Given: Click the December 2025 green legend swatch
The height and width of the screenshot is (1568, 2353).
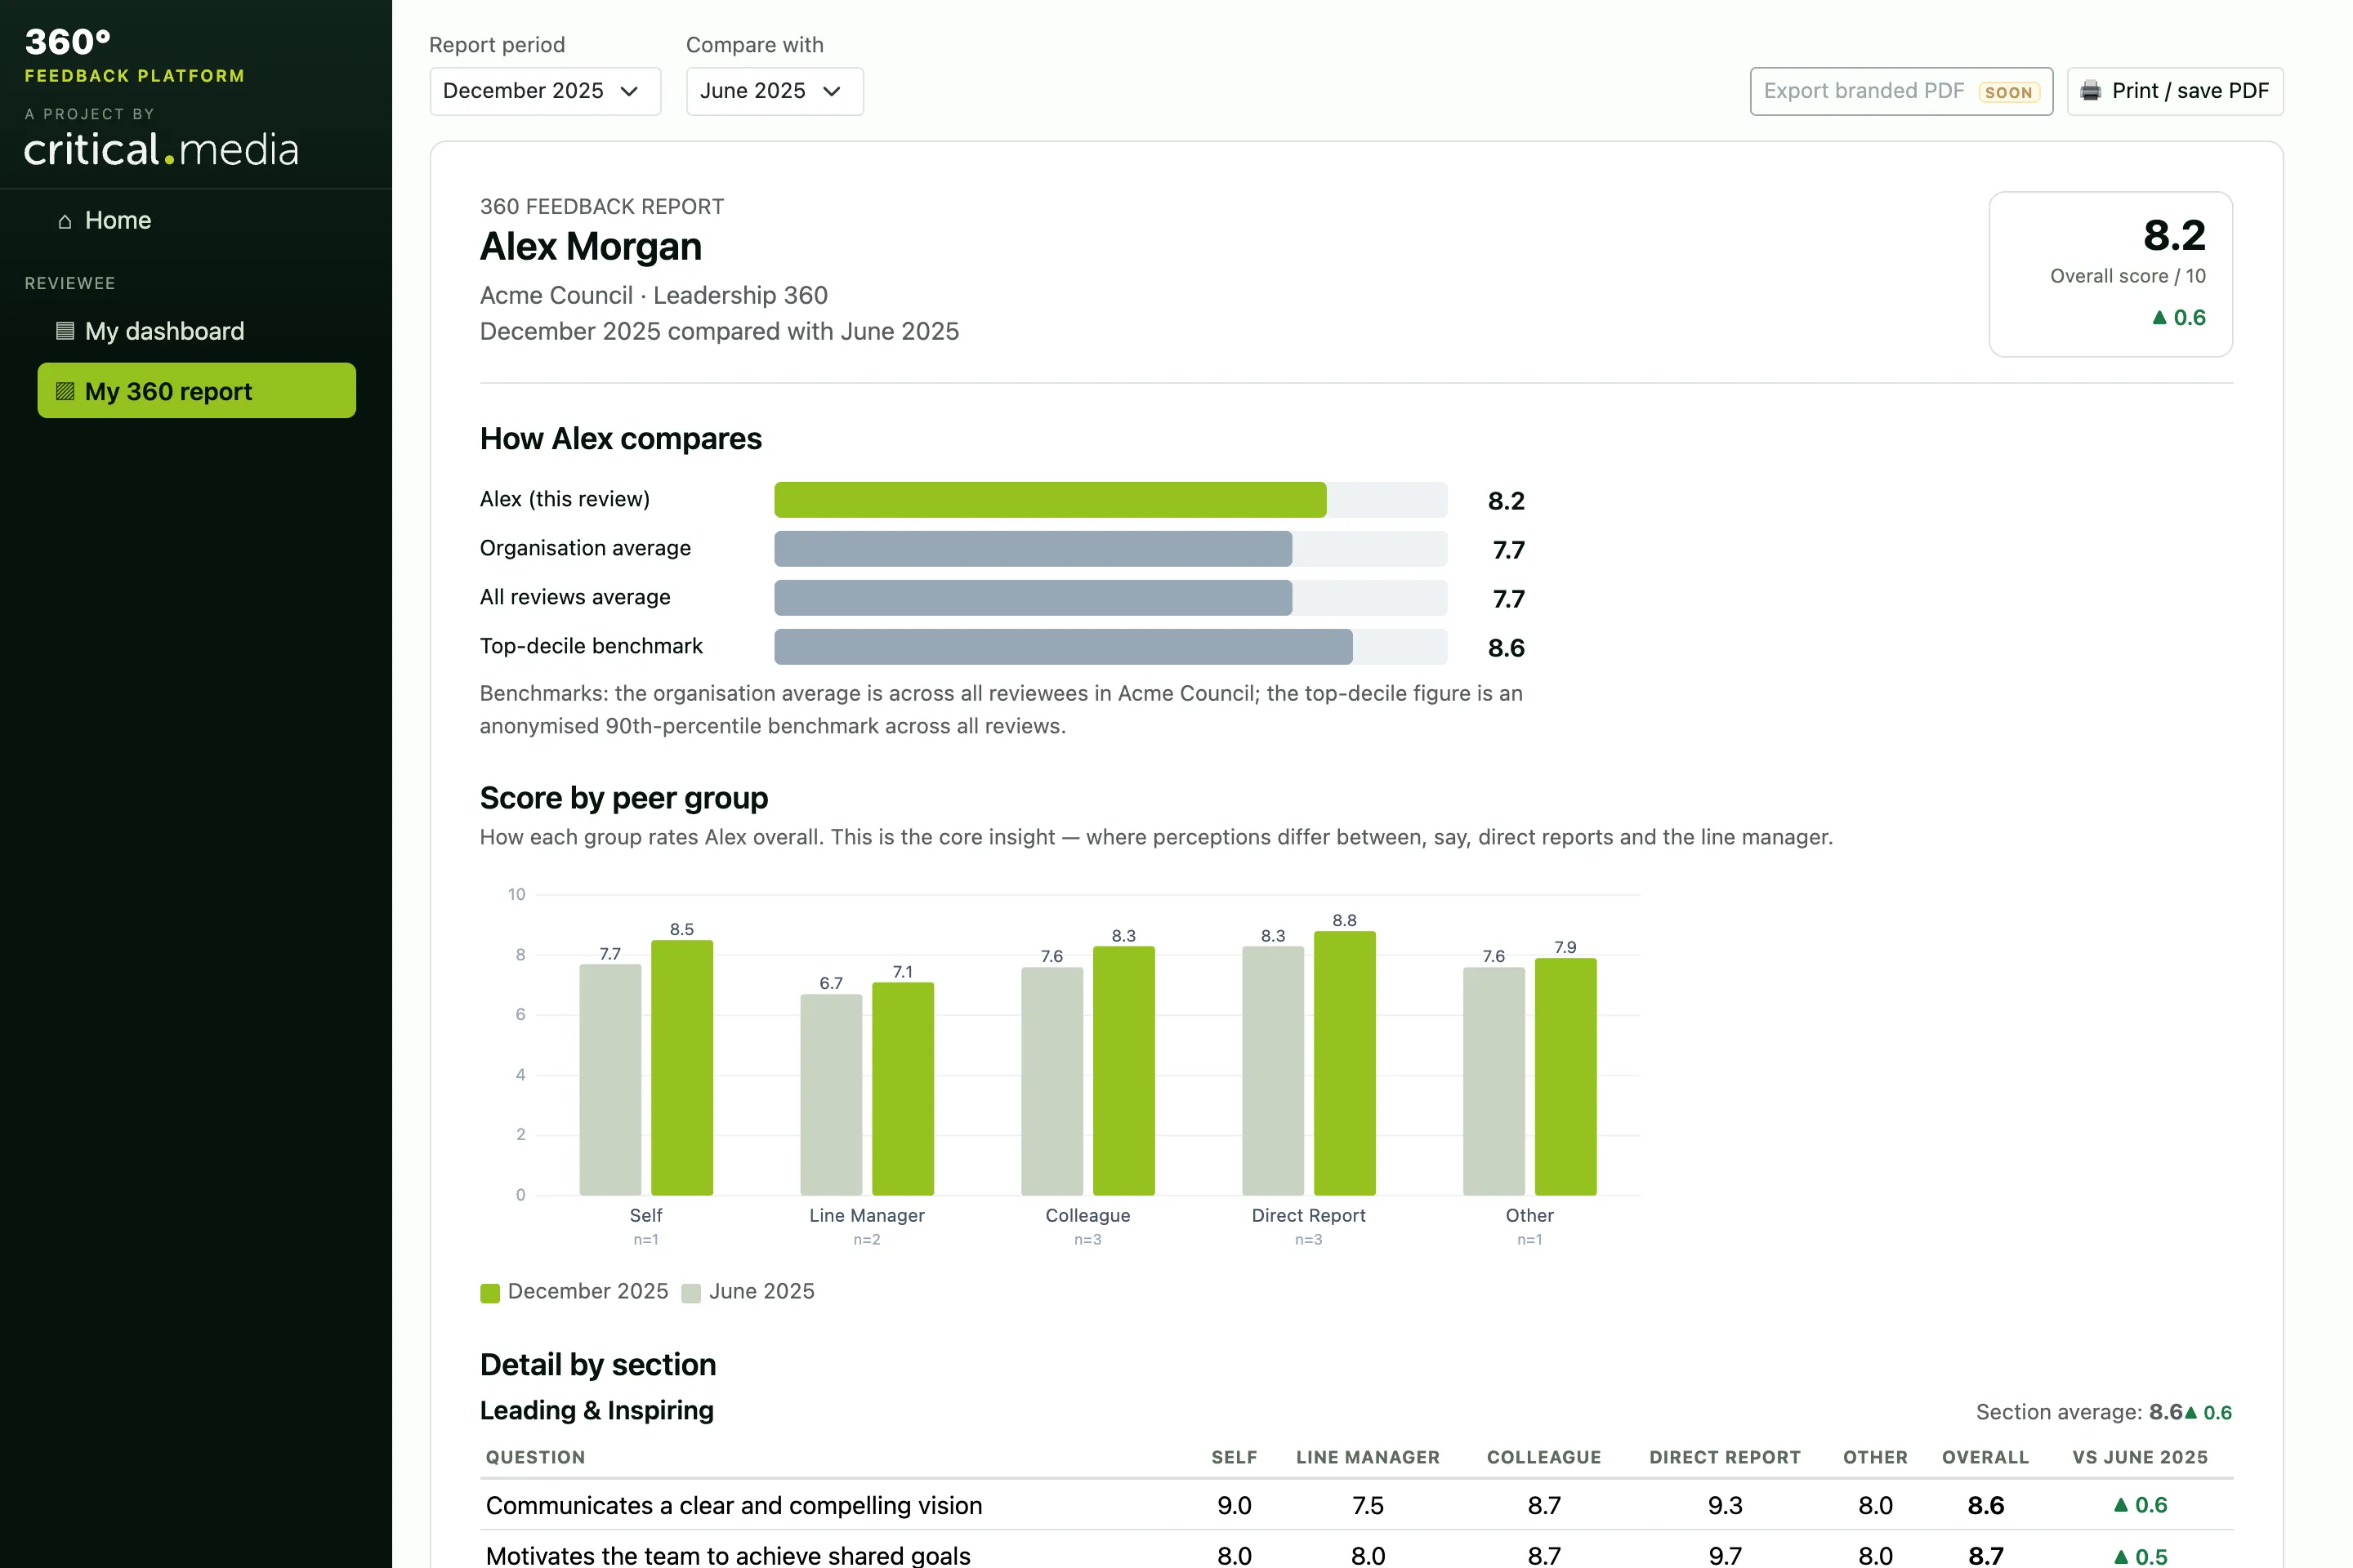Looking at the screenshot, I should click(490, 1293).
